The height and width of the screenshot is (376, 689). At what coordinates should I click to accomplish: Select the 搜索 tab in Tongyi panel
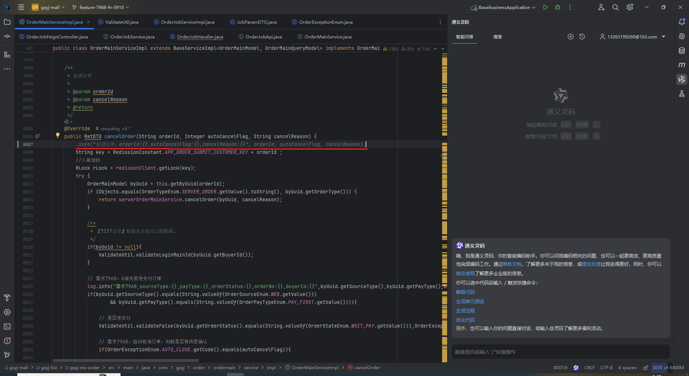[x=497, y=37]
